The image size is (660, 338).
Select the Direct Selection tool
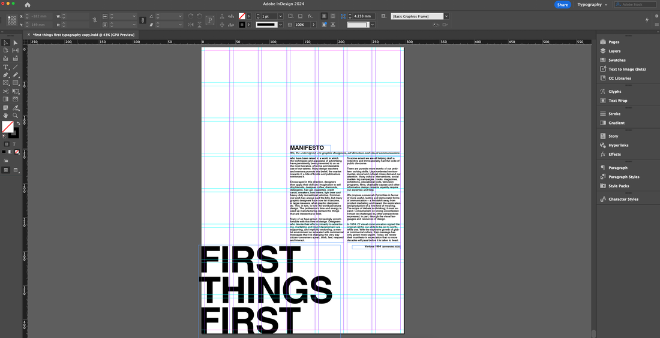coord(16,43)
